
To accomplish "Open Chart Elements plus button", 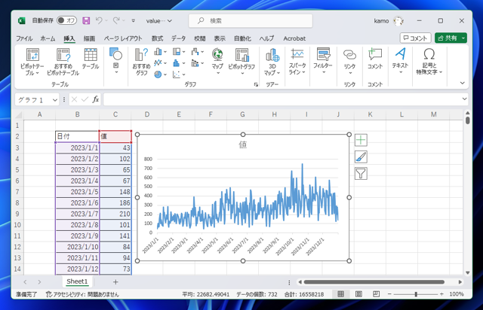I will pyautogui.click(x=361, y=140).
